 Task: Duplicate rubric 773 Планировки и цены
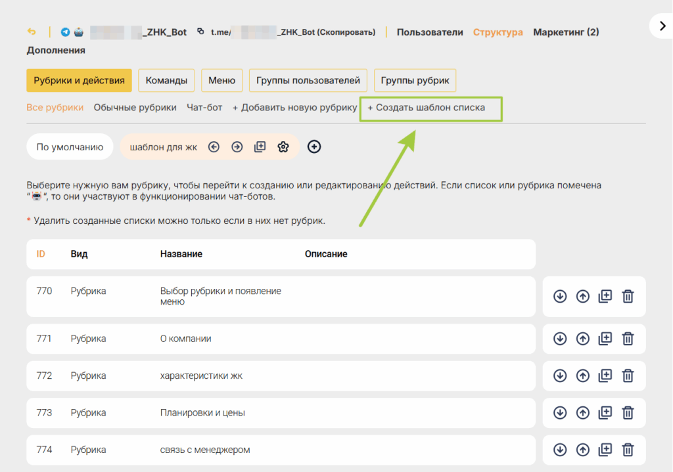coord(605,413)
